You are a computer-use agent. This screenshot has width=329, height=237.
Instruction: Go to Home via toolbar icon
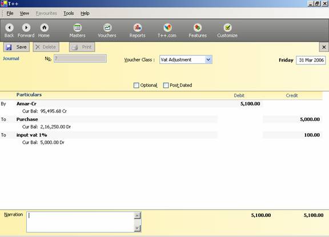coord(45,27)
